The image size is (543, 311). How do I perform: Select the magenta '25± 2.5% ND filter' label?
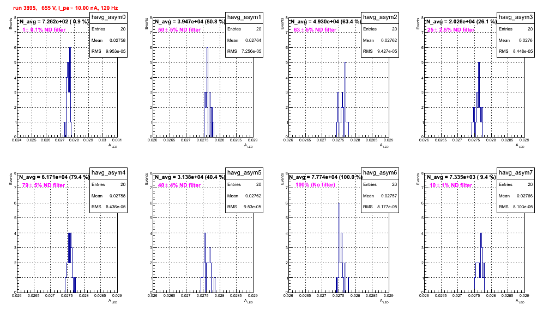pyautogui.click(x=451, y=30)
